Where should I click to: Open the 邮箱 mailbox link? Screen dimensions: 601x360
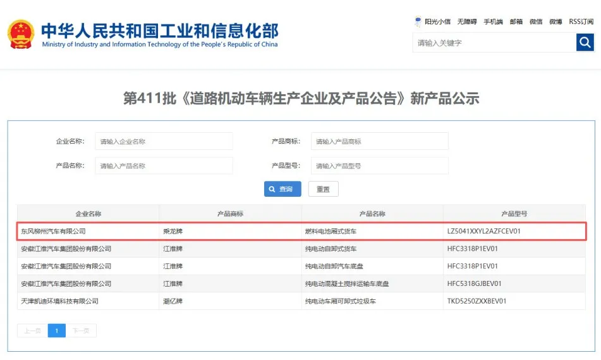click(516, 22)
